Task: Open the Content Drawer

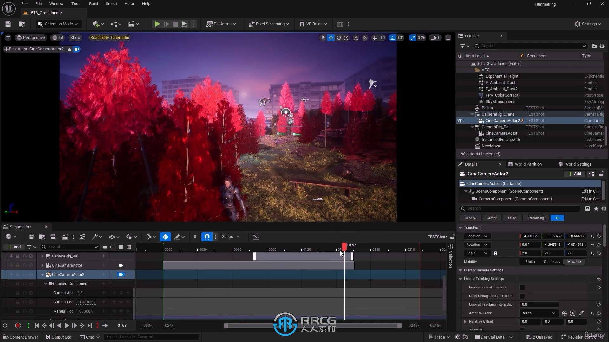Action: click(21, 337)
